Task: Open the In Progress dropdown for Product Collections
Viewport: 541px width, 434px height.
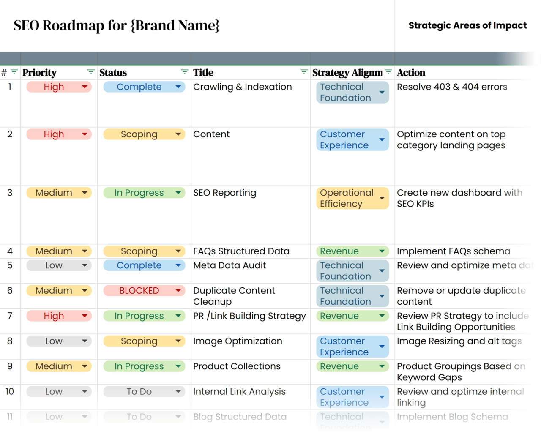Action: click(178, 366)
